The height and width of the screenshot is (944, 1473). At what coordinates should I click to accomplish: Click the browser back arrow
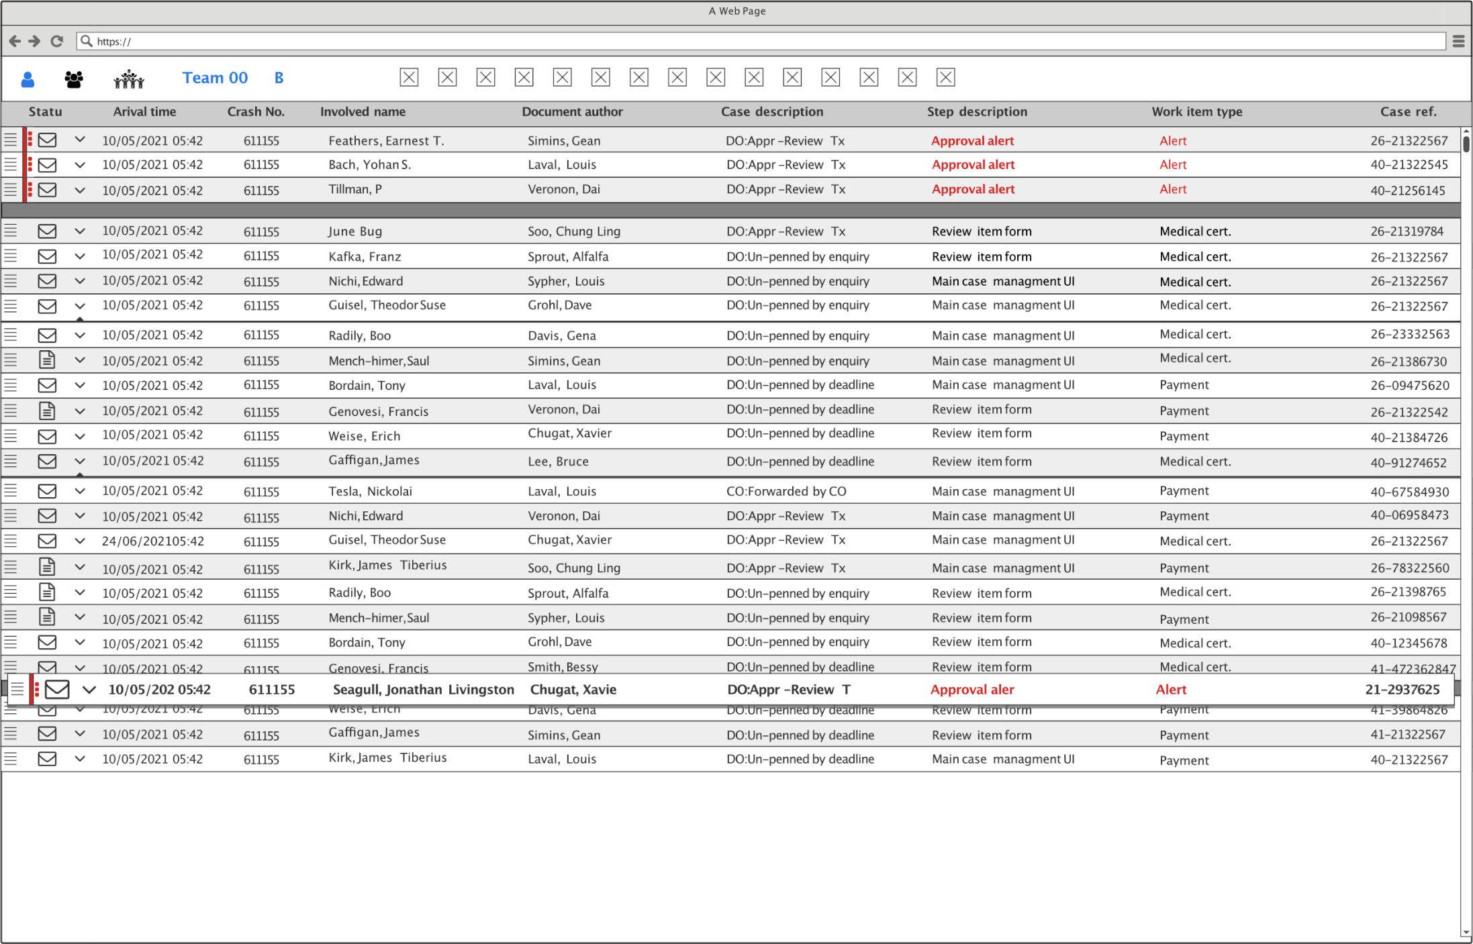pos(15,41)
